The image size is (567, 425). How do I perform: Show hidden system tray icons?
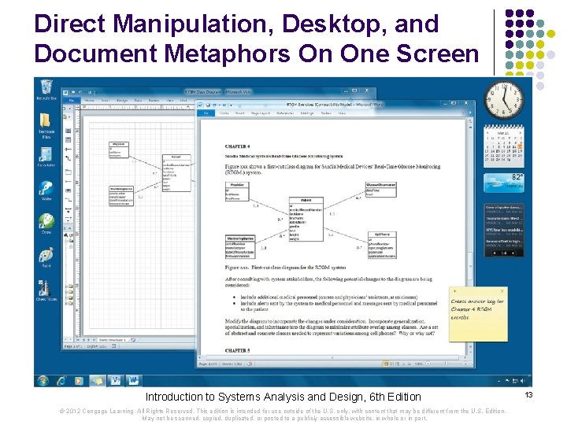[499, 381]
